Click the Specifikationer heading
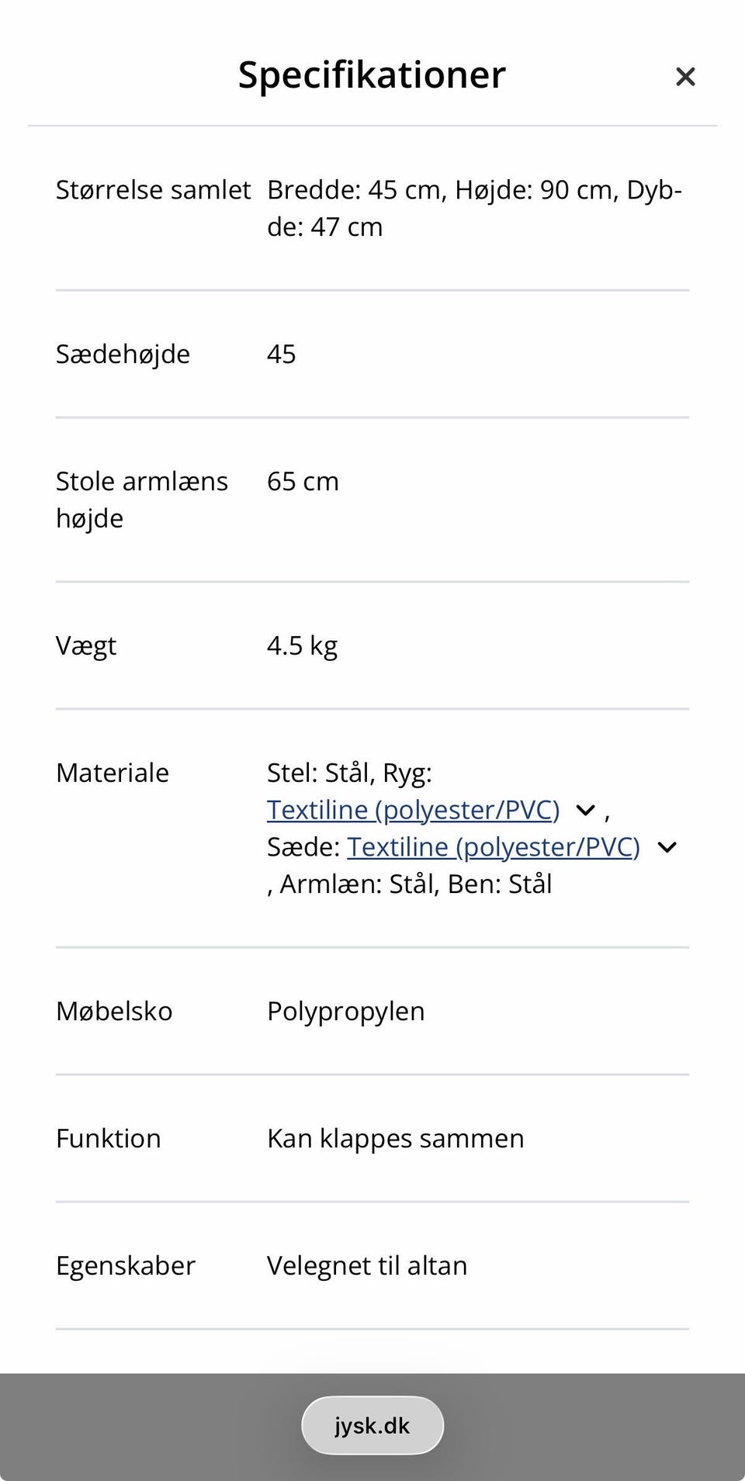The width and height of the screenshot is (745, 1481). pos(372,74)
